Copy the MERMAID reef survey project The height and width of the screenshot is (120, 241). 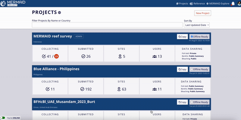tap(182, 37)
